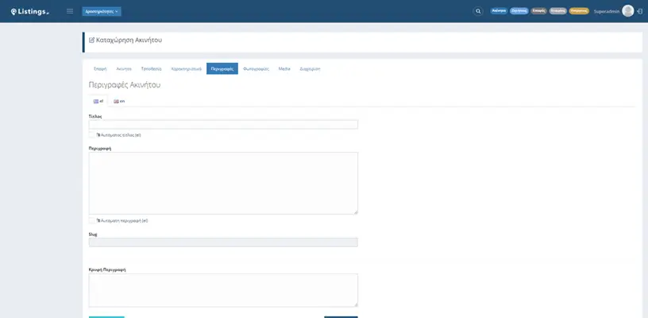
Task: Select the Greek 'el' language tab
Action: (98, 101)
